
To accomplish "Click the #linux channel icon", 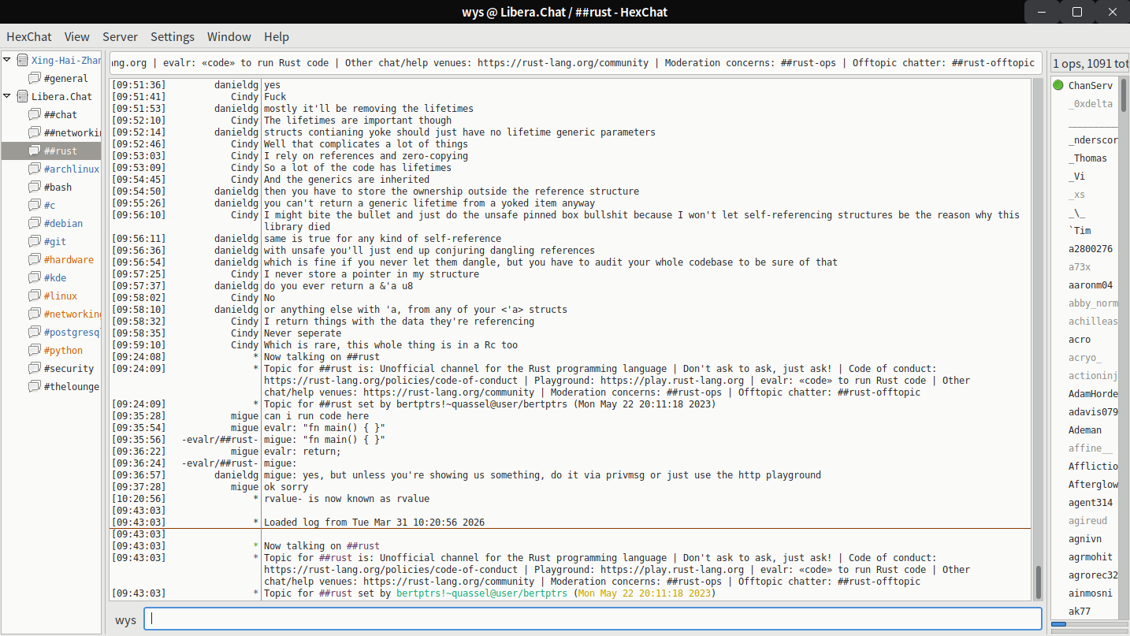I will 35,296.
